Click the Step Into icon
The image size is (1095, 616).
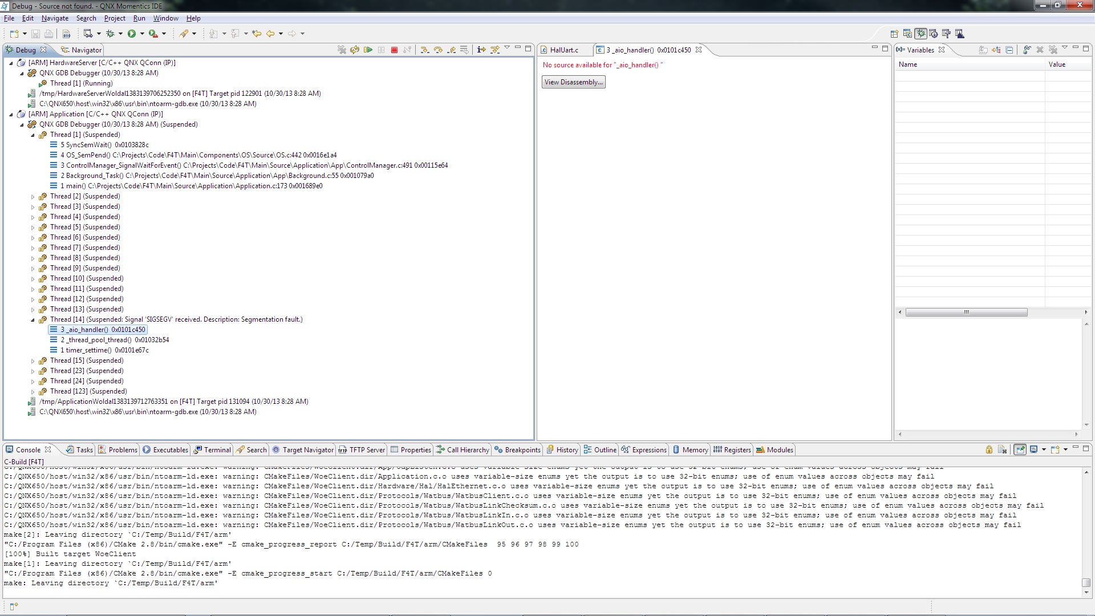pos(425,50)
